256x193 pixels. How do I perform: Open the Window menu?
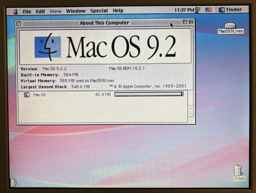[76, 11]
